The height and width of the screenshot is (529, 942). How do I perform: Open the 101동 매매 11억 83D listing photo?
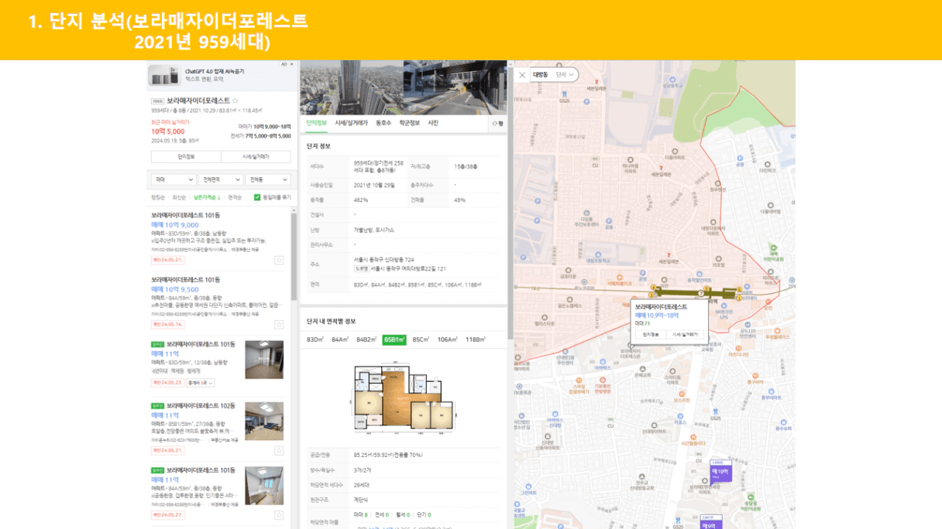point(264,359)
